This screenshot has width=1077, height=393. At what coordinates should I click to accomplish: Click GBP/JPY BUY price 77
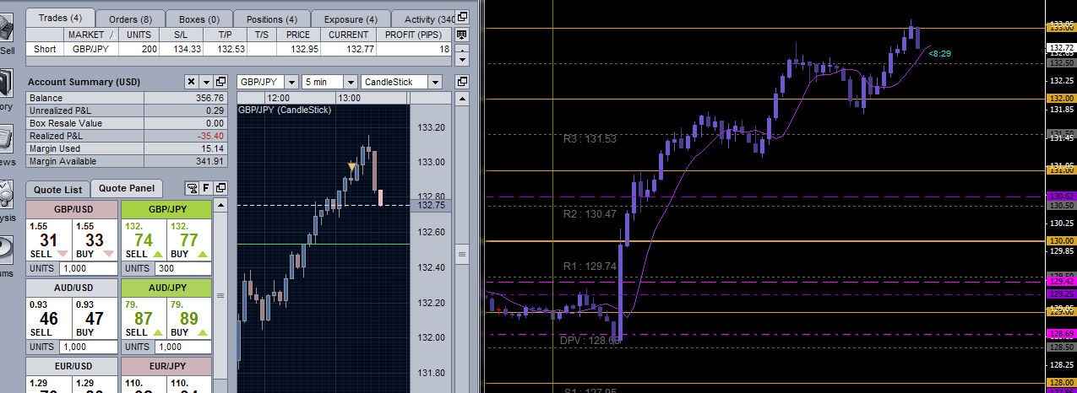pyautogui.click(x=190, y=240)
